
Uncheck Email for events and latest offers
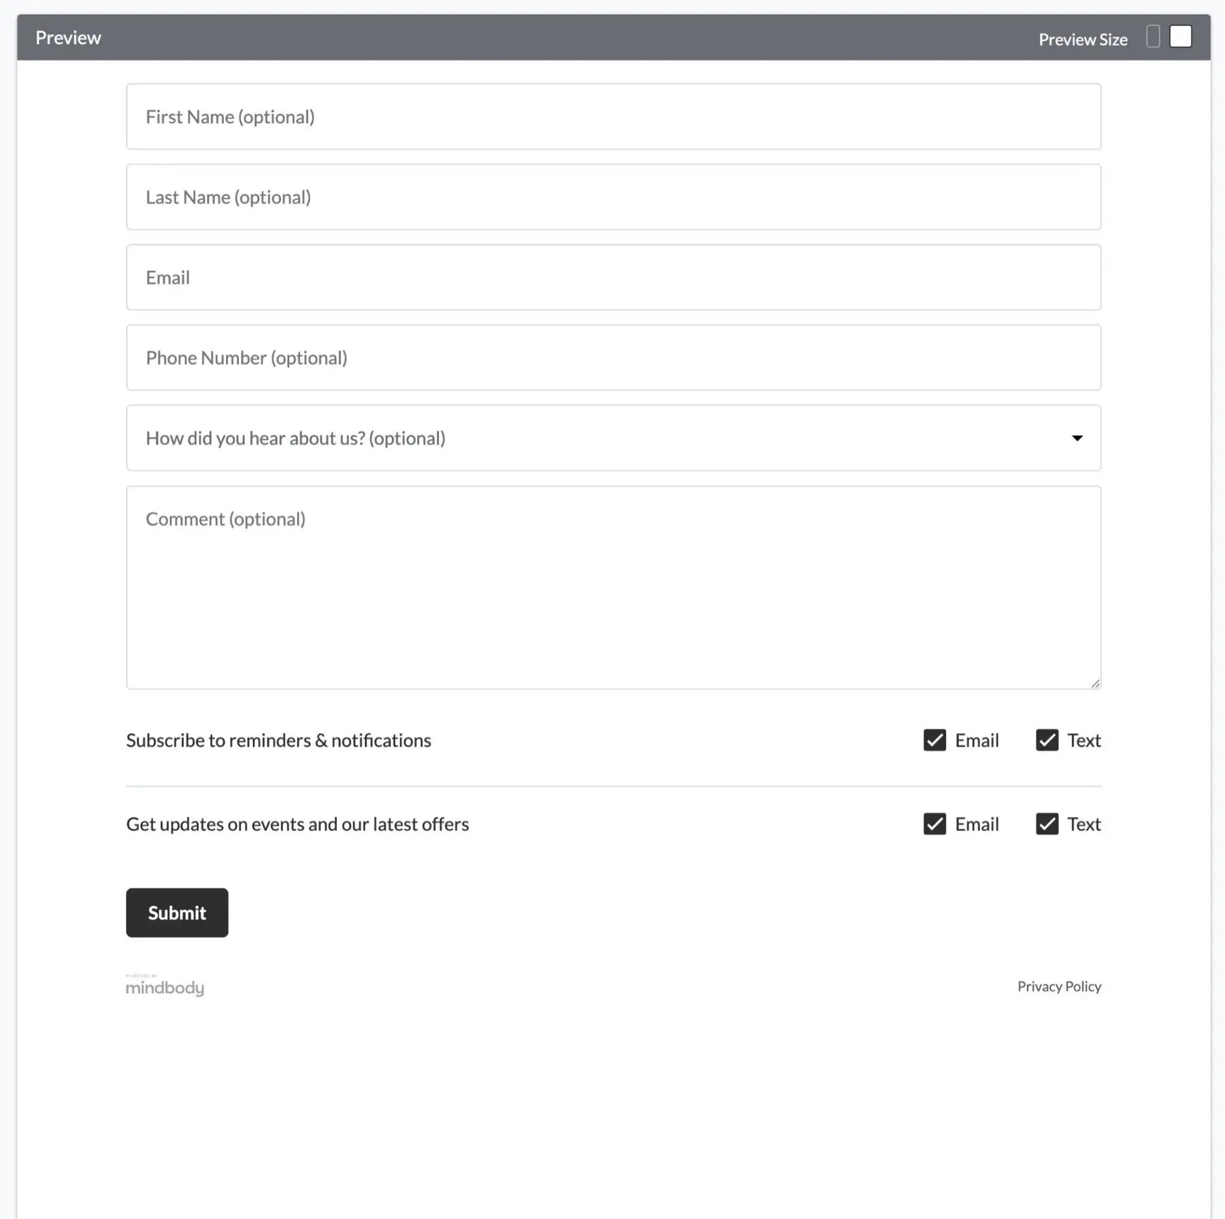(x=934, y=824)
